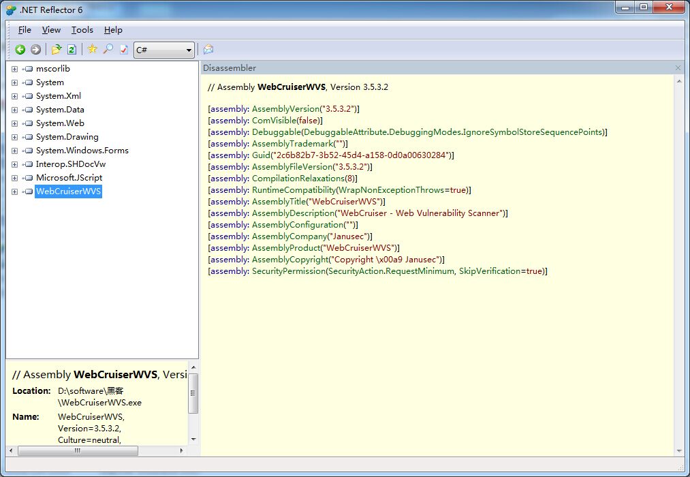This screenshot has height=477, width=690.
Task: Click the Options checklist toolbar icon
Action: click(123, 50)
